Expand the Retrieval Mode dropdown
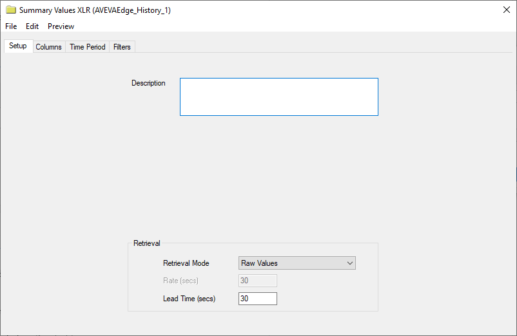Image resolution: width=517 pixels, height=336 pixels. (297, 263)
